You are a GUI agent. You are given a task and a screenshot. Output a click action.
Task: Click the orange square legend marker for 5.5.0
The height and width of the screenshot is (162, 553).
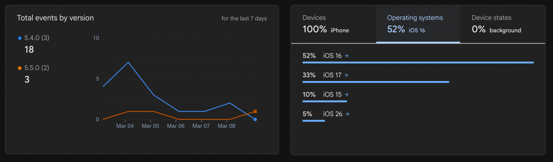[x=19, y=68]
